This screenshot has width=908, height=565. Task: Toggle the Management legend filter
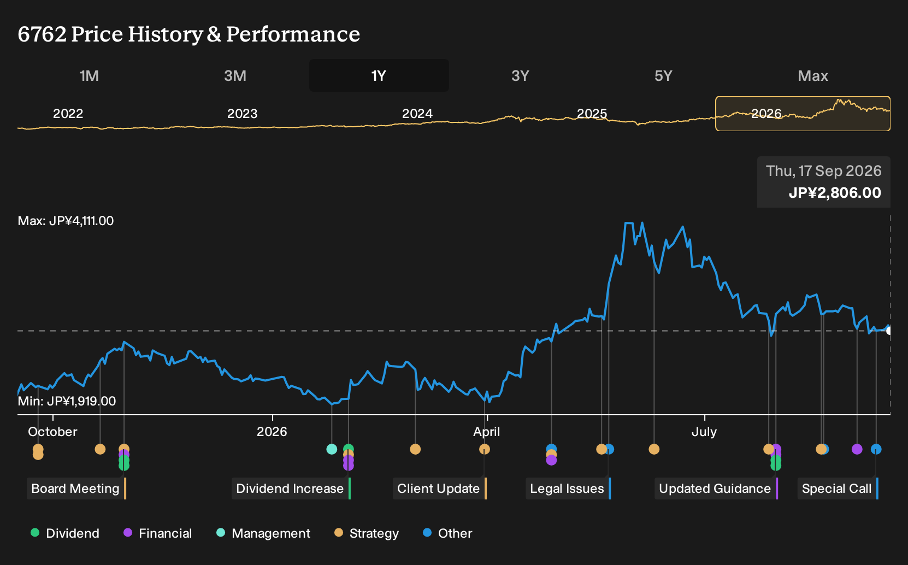[263, 533]
